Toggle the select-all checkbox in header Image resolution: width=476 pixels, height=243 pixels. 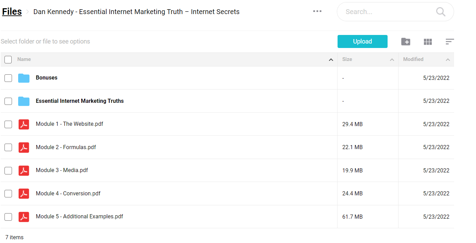pos(8,60)
